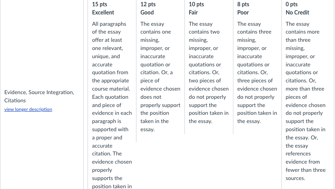Screen dimensions: 335x189
Task: Click the 10 pts value
Action: click(x=196, y=4)
